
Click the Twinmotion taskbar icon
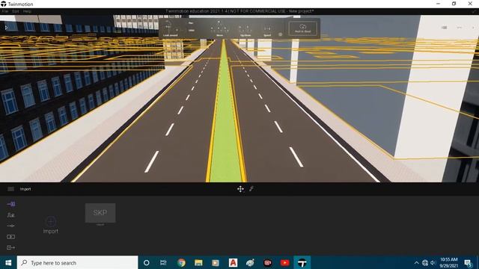(302, 262)
